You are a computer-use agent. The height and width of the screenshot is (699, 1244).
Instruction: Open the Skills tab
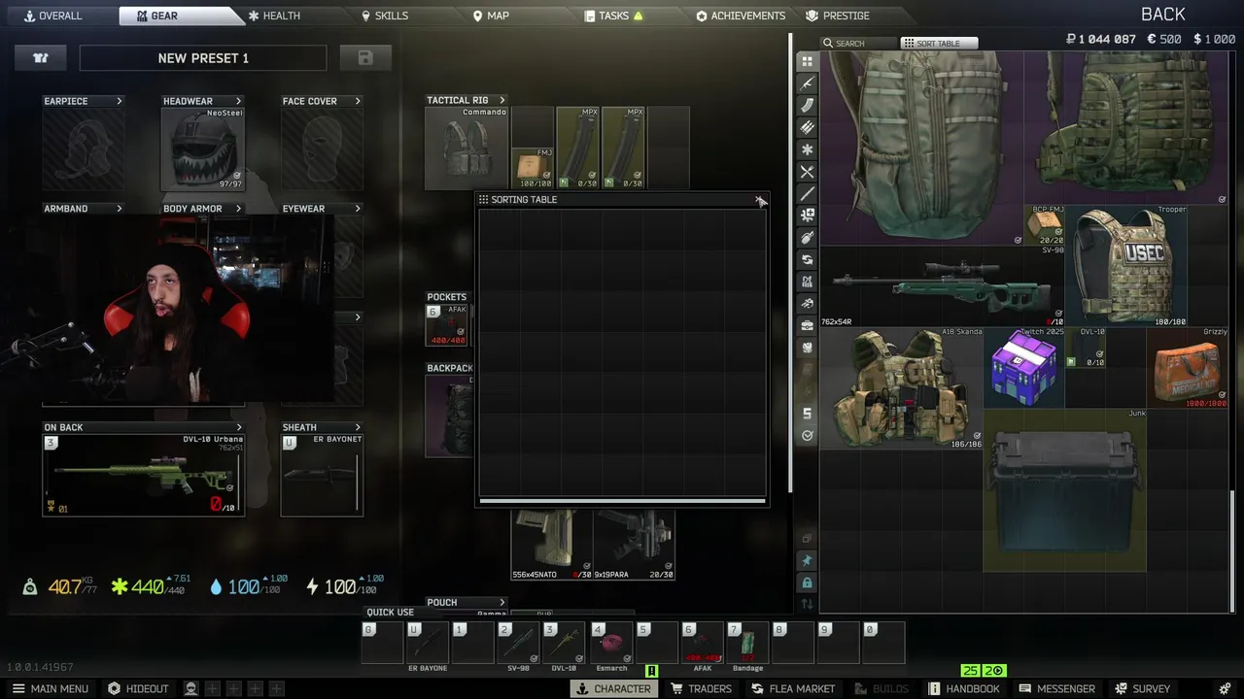385,16
